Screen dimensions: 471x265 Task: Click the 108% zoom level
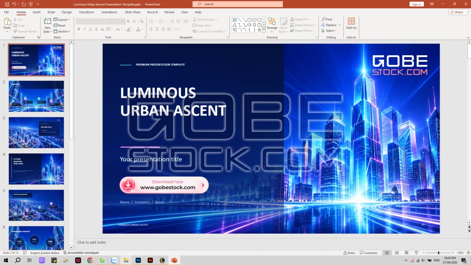click(460, 253)
